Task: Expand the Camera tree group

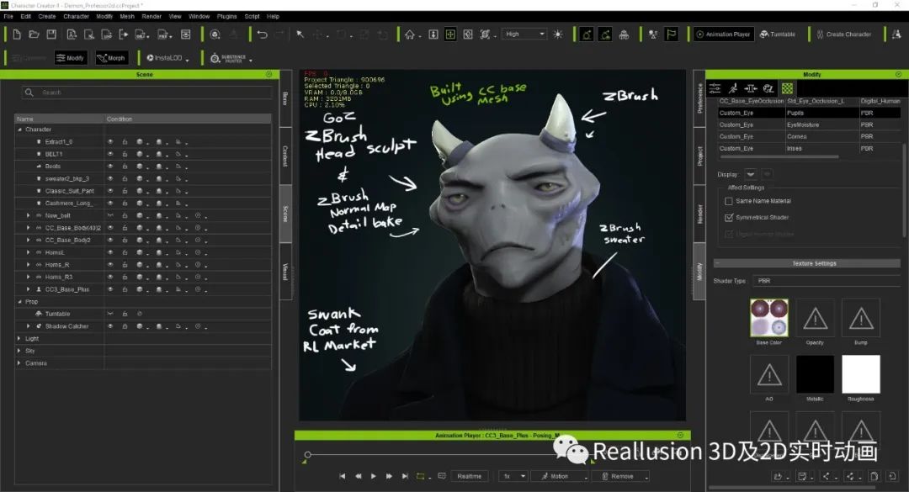Action: 19,363
